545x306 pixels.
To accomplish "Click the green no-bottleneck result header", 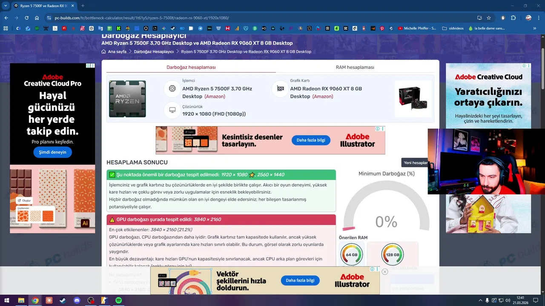I will (221, 175).
